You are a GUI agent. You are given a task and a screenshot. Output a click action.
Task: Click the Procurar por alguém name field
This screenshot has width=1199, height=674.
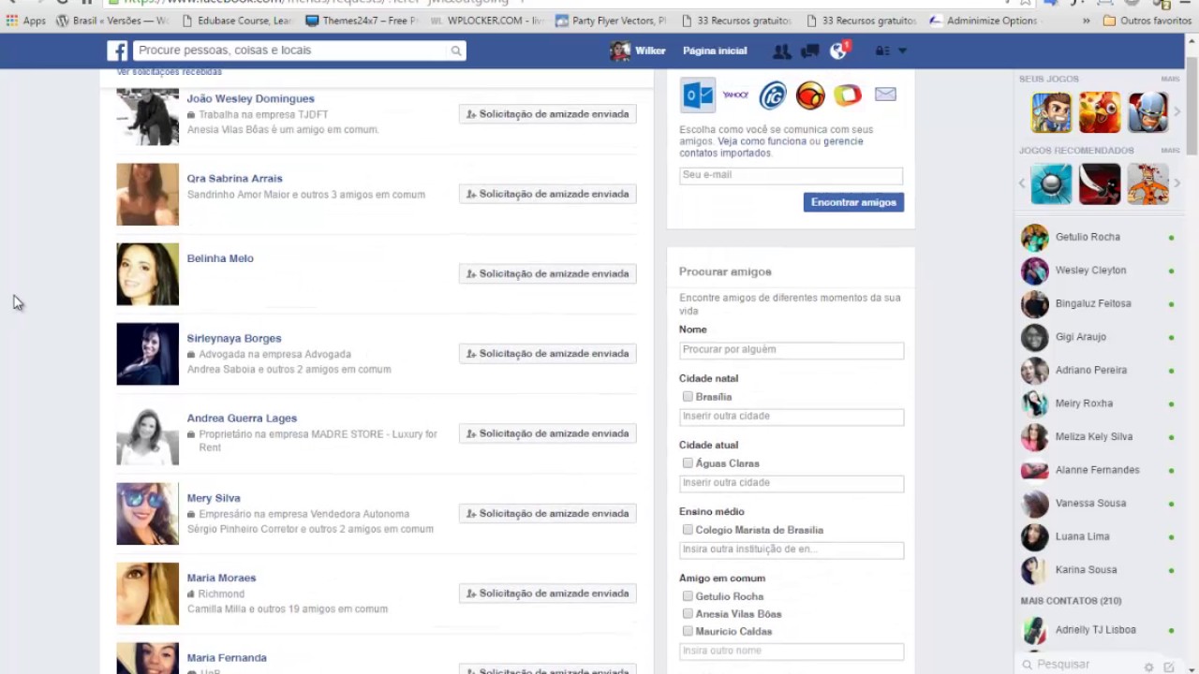click(x=792, y=350)
